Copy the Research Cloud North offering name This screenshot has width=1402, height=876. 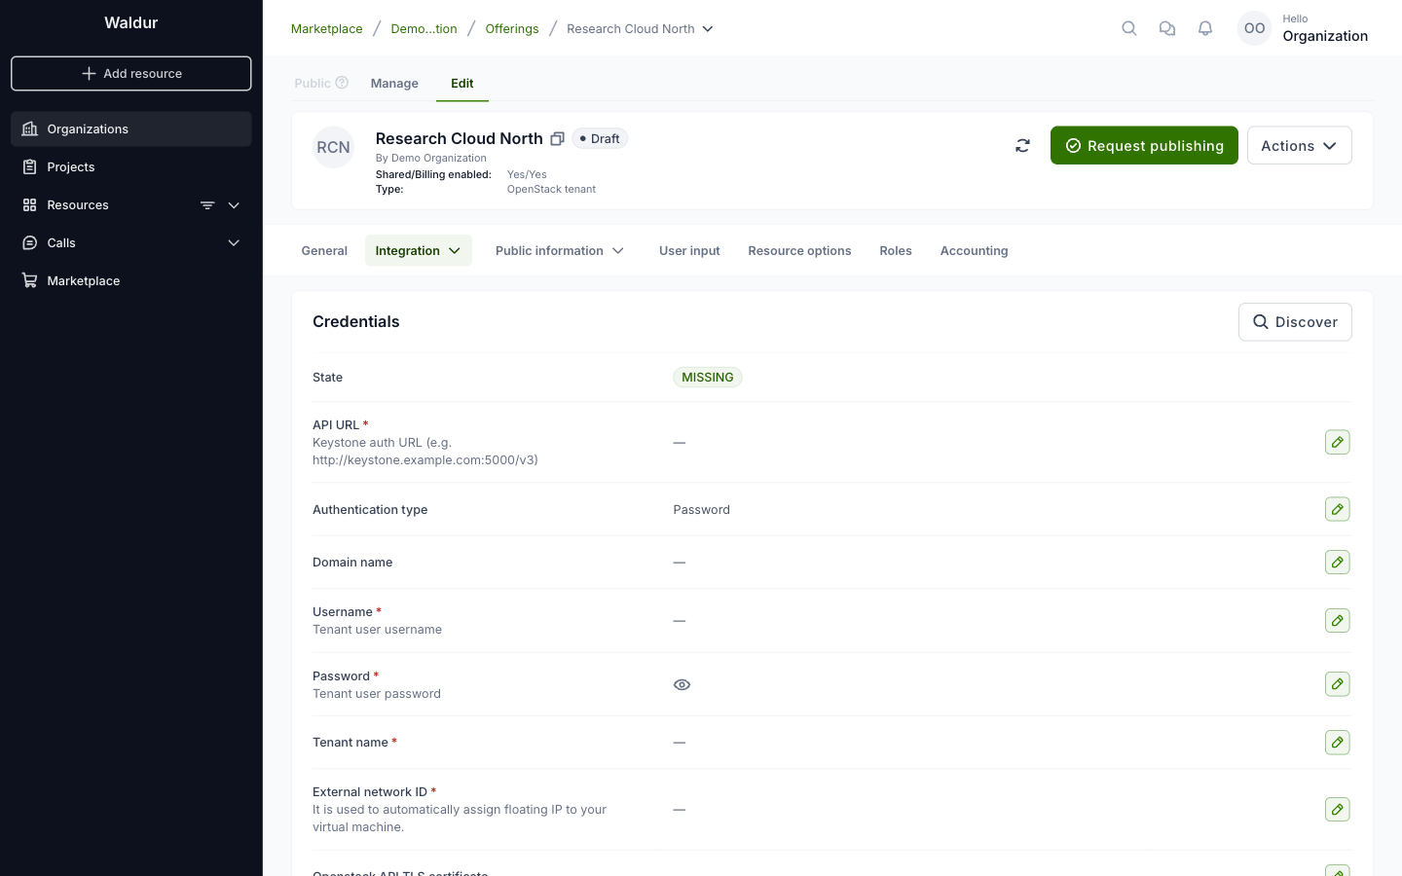click(x=558, y=138)
